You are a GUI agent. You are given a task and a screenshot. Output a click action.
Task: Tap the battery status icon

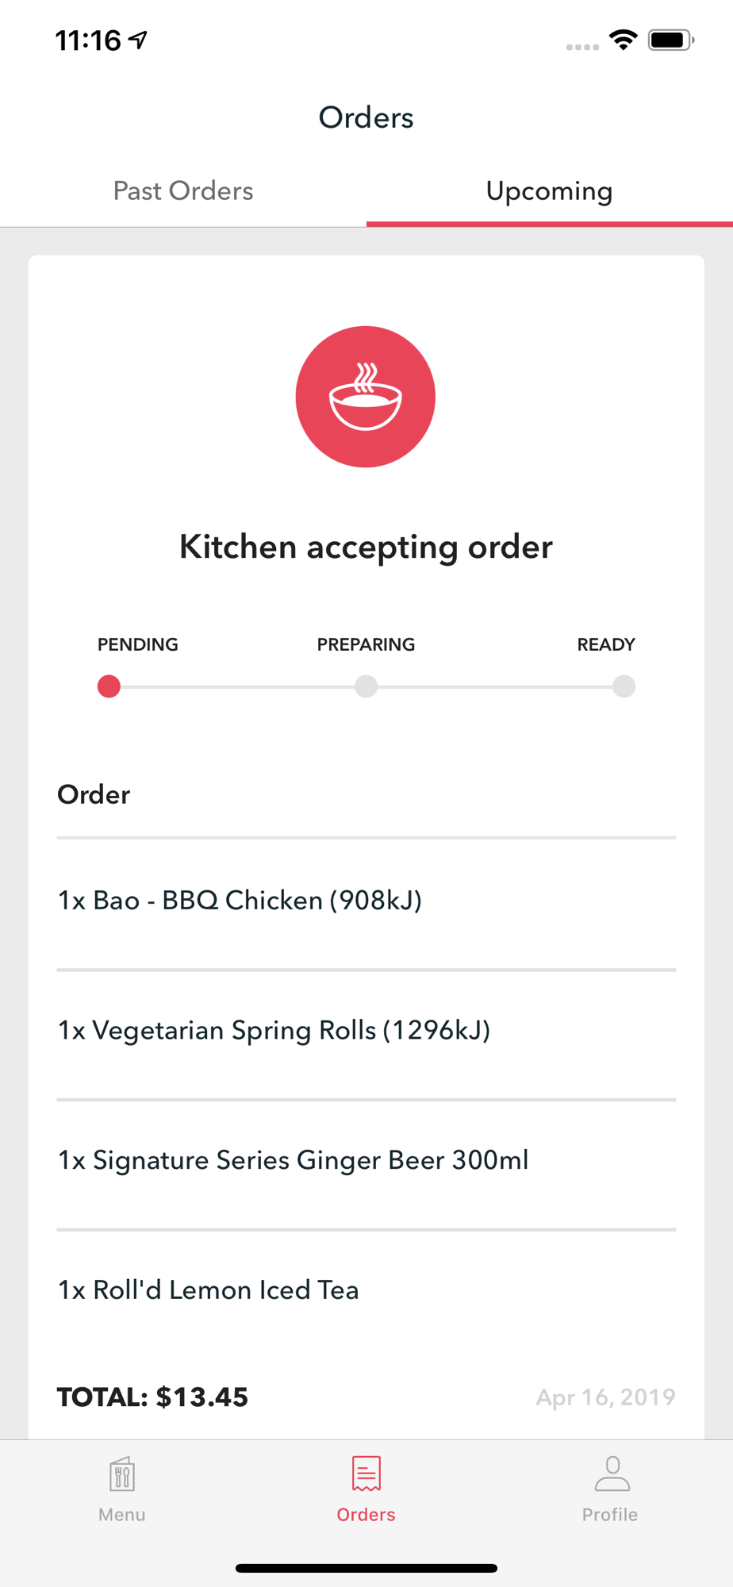[x=670, y=40]
